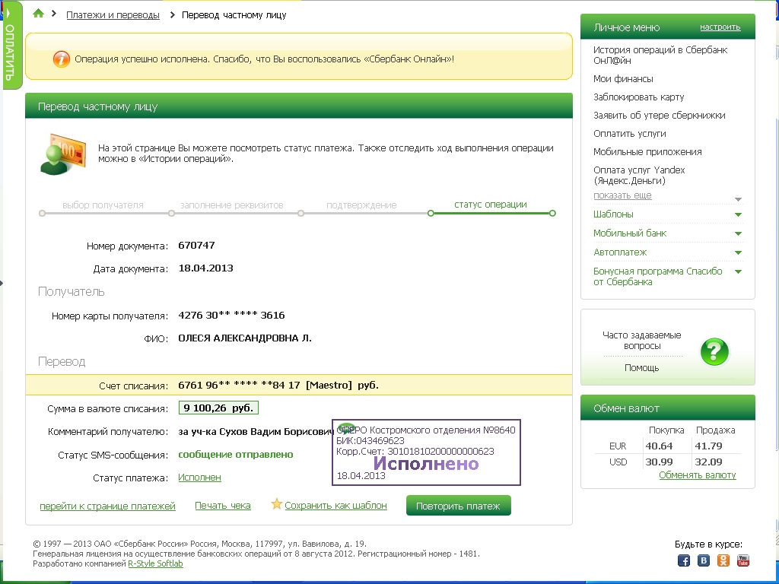The height and width of the screenshot is (584, 779).
Task: Open История операций в Сбербанк ОнЛ@йн
Action: tap(660, 55)
